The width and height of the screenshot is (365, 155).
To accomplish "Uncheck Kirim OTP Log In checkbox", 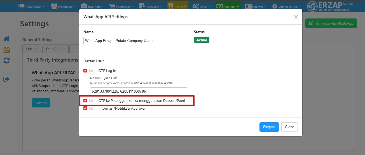I will tap(85, 71).
